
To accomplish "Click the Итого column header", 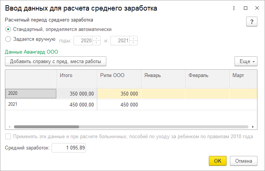I will coord(77,75).
